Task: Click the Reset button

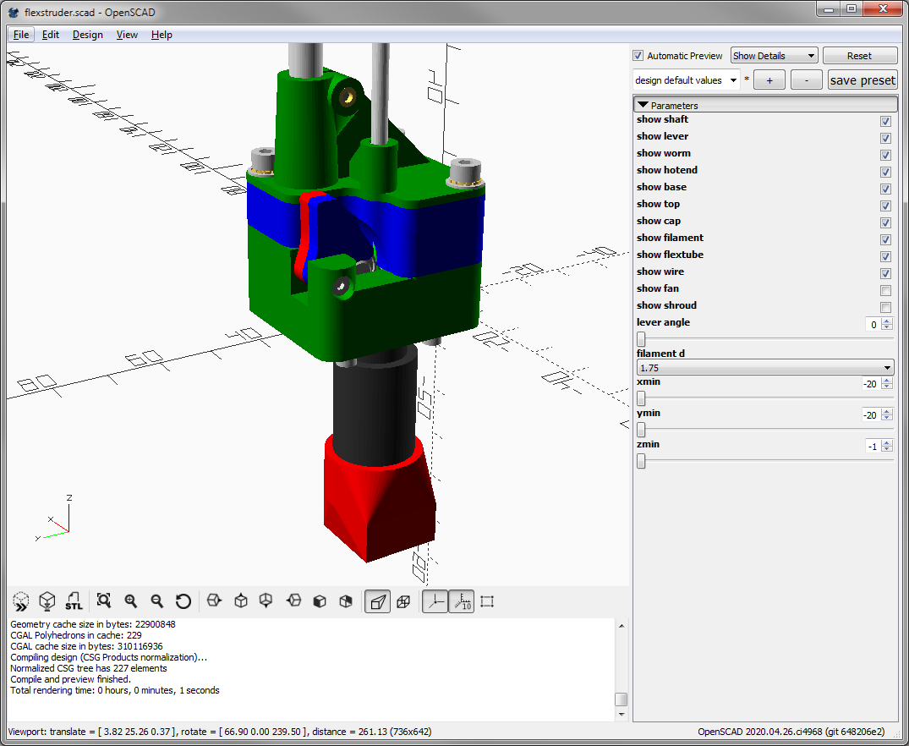Action: (x=859, y=56)
